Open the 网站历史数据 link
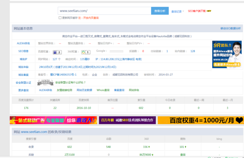Viewport: 244px width, 158px height. [x=84, y=90]
